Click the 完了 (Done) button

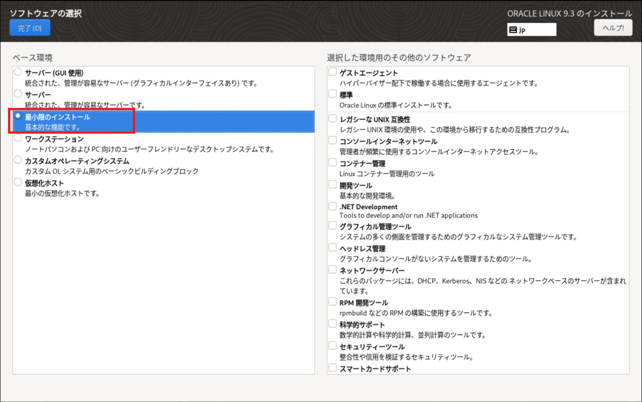click(29, 27)
